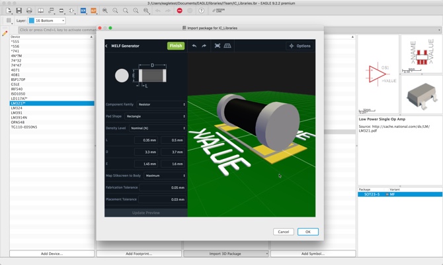Click the Placement Tolerance field
Viewport: 443px width, 265px height.
point(162,199)
